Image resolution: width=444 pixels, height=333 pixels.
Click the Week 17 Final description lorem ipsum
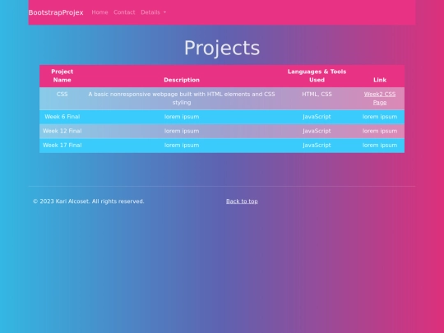pyautogui.click(x=182, y=146)
